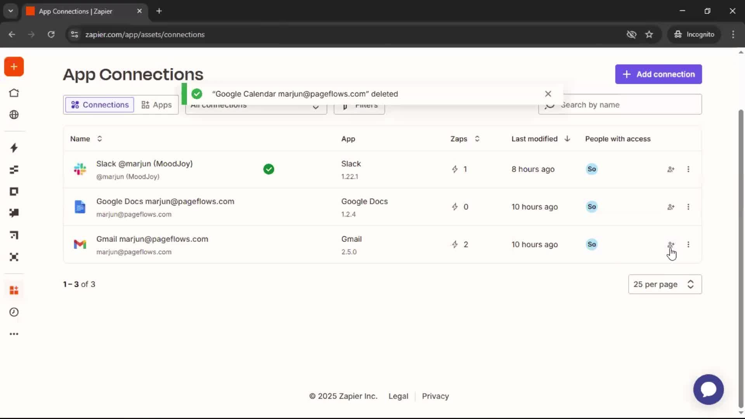
Task: Click the So avatar on Gmail row
Action: 592,244
